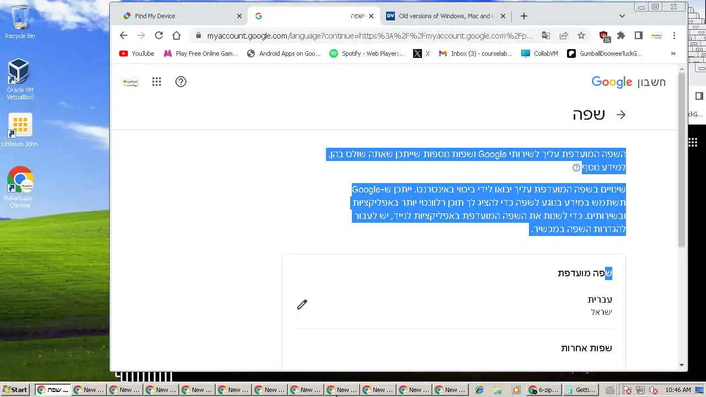
Task: Select the Rakanuala Chrome desktop shortcut
Action: (20, 187)
